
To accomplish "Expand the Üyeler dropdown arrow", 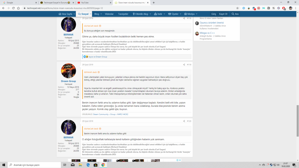I will 180,14.
